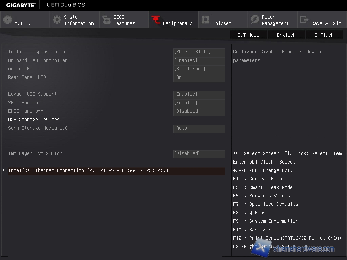This screenshot has width=347, height=260.
Task: Expand the Intel Ethernet Connection arrow
Action: click(x=4, y=170)
